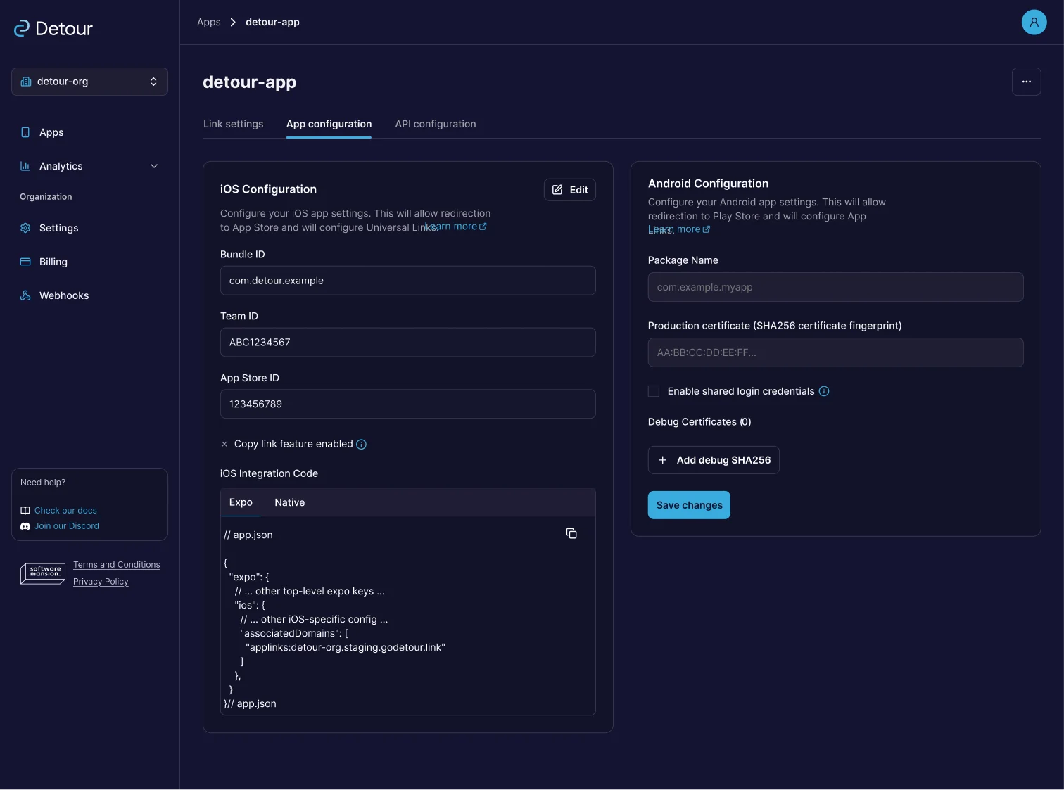Click Save changes button
The height and width of the screenshot is (790, 1064).
[x=689, y=505]
